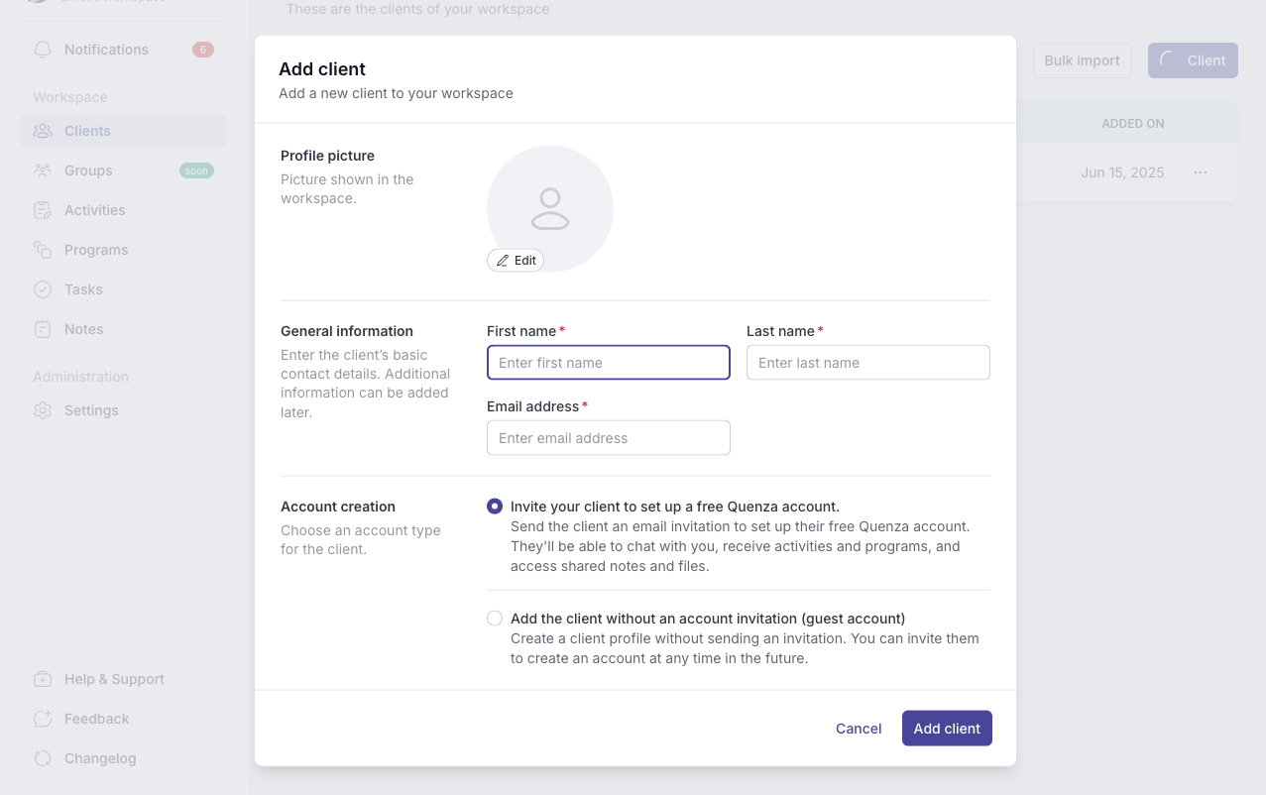Click the Notifications bell icon
Viewport: 1266px width, 795px height.
43,50
